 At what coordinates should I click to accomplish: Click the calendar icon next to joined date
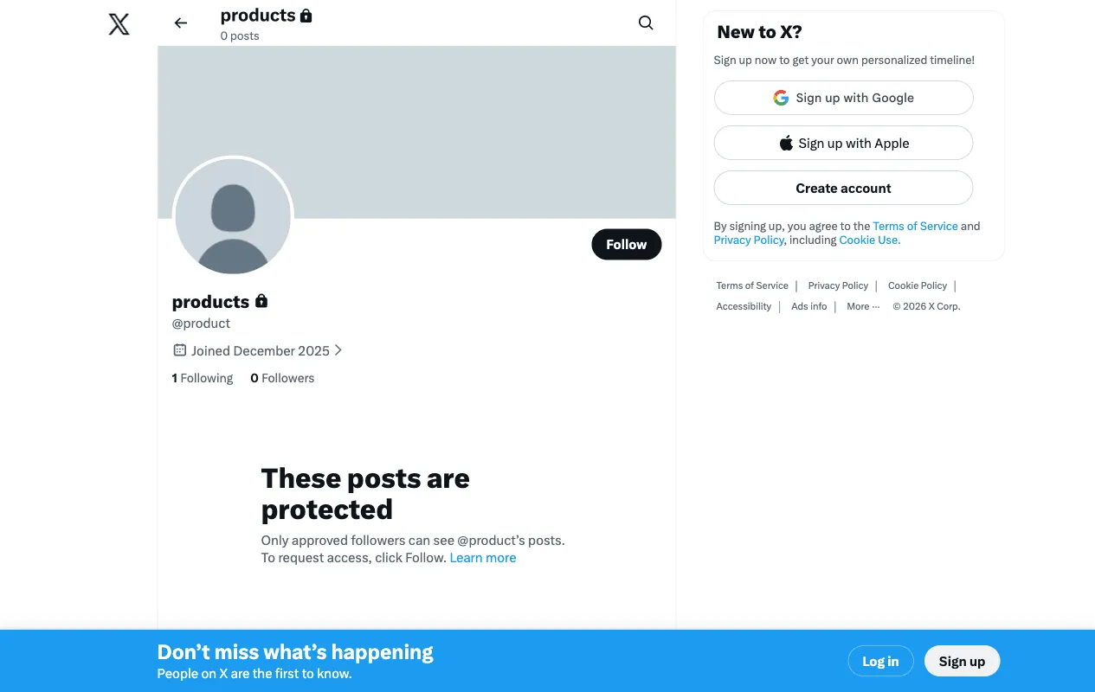click(x=179, y=350)
